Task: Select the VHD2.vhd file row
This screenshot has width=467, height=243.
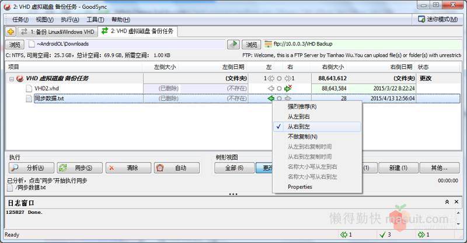Action: pyautogui.click(x=233, y=89)
